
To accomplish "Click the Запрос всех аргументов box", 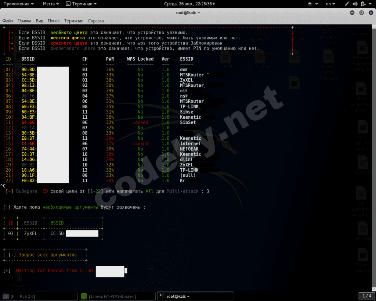I will (45, 255).
